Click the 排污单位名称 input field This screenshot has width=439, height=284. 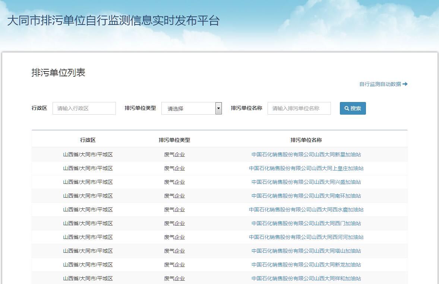[299, 108]
